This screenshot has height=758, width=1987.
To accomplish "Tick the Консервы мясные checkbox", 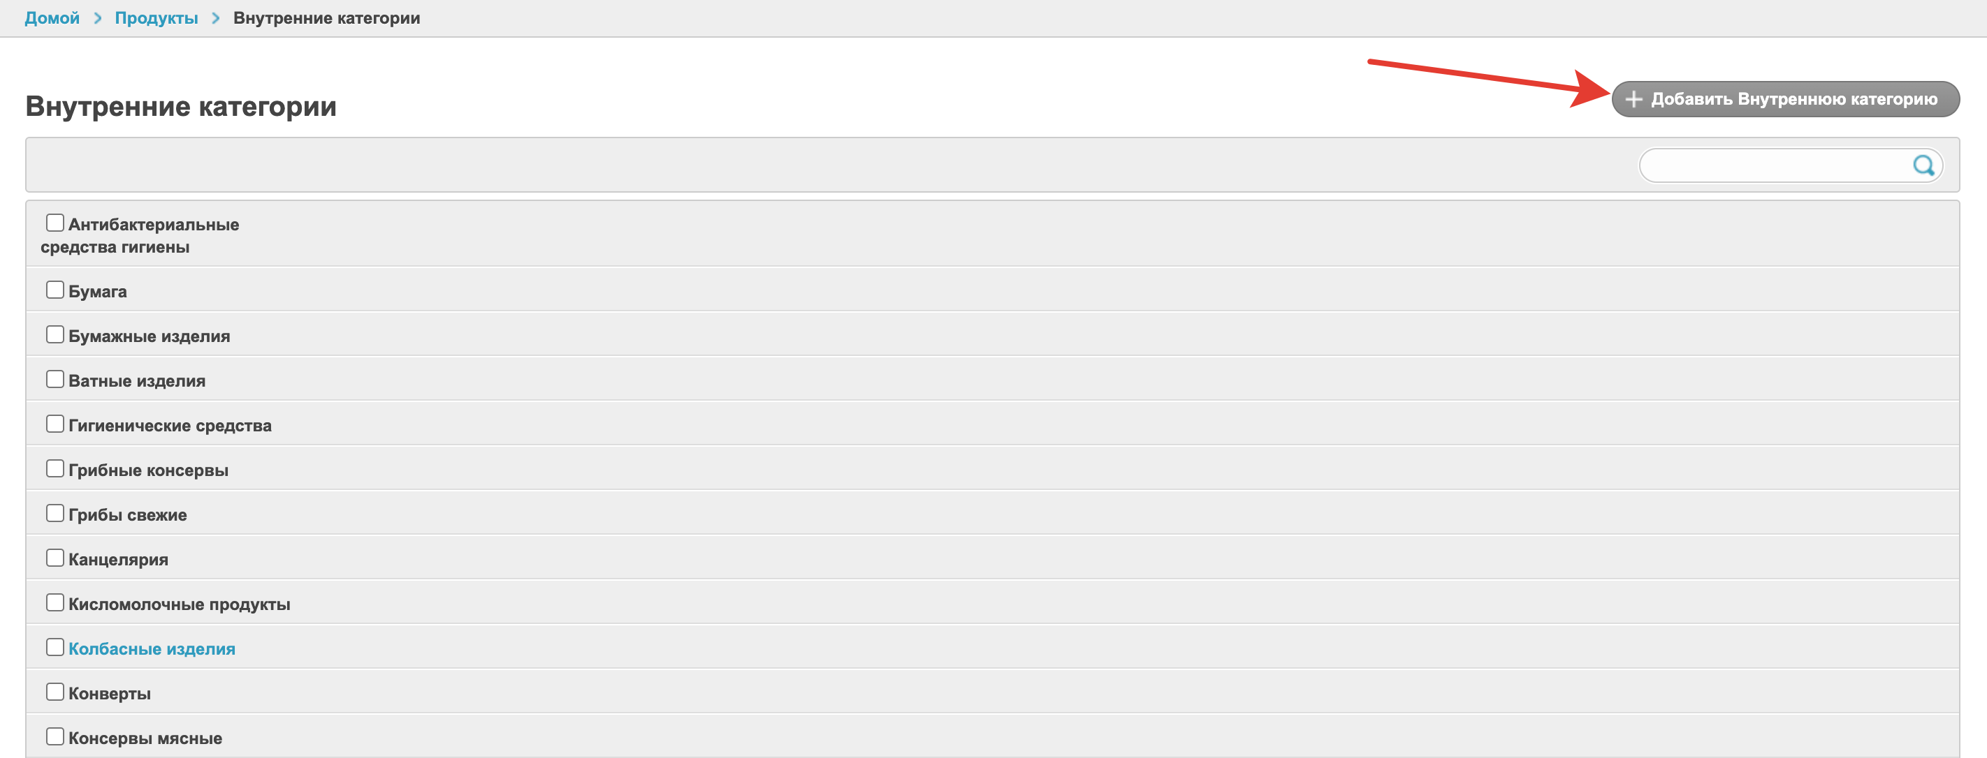I will click(x=54, y=736).
